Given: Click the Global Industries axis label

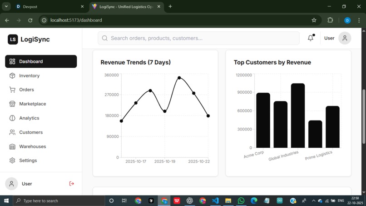Looking at the screenshot, I should coord(283,156).
